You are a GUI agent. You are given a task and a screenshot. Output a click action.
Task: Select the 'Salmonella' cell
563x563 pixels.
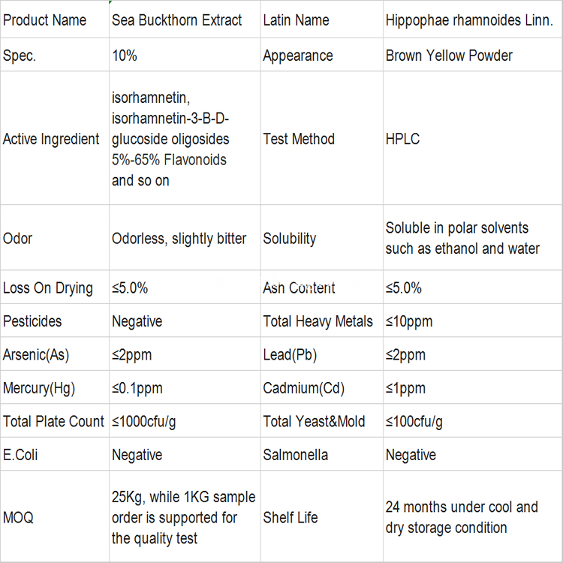(x=295, y=455)
